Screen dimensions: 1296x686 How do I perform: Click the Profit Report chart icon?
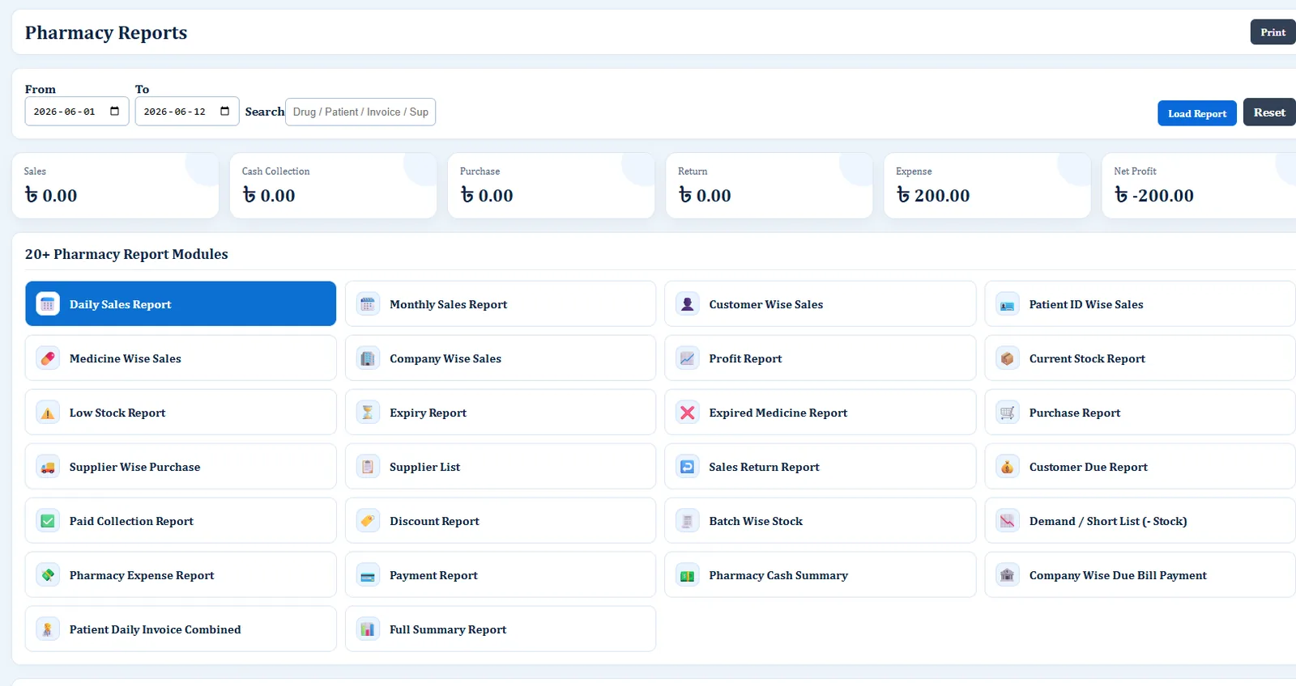[688, 358]
